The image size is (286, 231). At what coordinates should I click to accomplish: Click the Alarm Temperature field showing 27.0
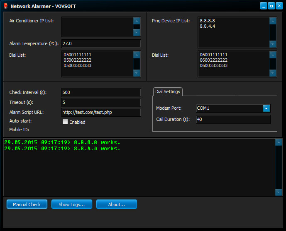click(101, 43)
